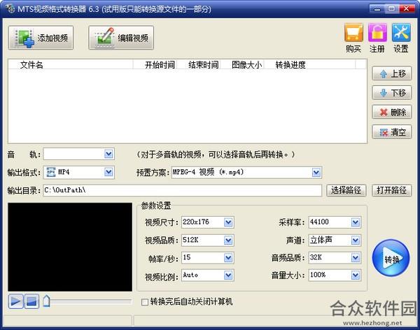Minimize the MTS converter window
The image size is (420, 330).
pos(377,9)
